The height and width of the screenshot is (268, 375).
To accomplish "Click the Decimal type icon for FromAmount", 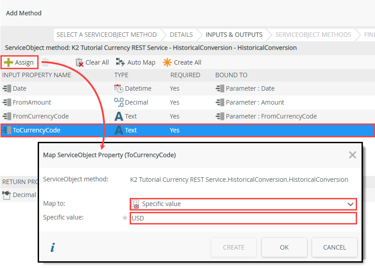I will [x=118, y=102].
